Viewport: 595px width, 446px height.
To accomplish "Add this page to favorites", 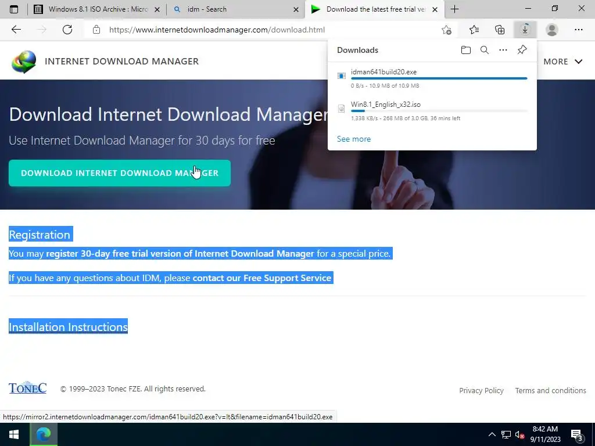I will coord(447,30).
